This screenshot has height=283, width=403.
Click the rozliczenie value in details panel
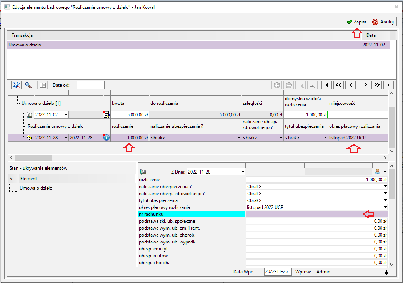[x=316, y=180]
